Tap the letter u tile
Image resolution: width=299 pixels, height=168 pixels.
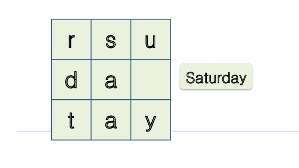point(151,40)
